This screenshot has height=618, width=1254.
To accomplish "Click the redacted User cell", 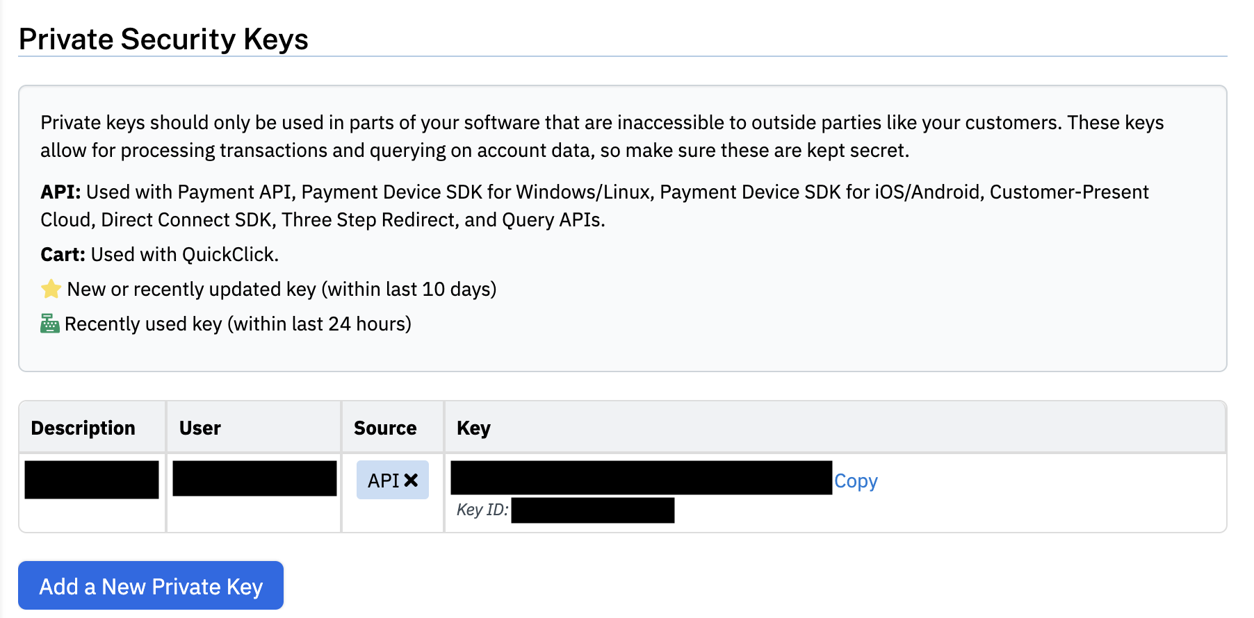I will [x=254, y=478].
